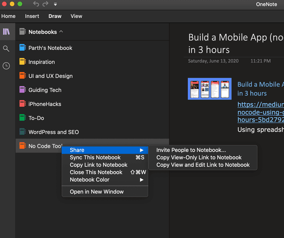The height and width of the screenshot is (238, 284).
Task: Open the iPhoneHacks notebook
Action: pos(92,104)
